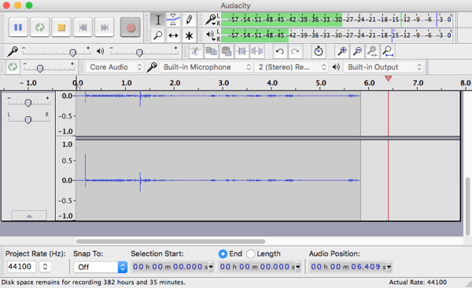Screen dimensions: 472x288
Task: Click the horizontal scrollbar below the tracks
Action: pos(171,242)
